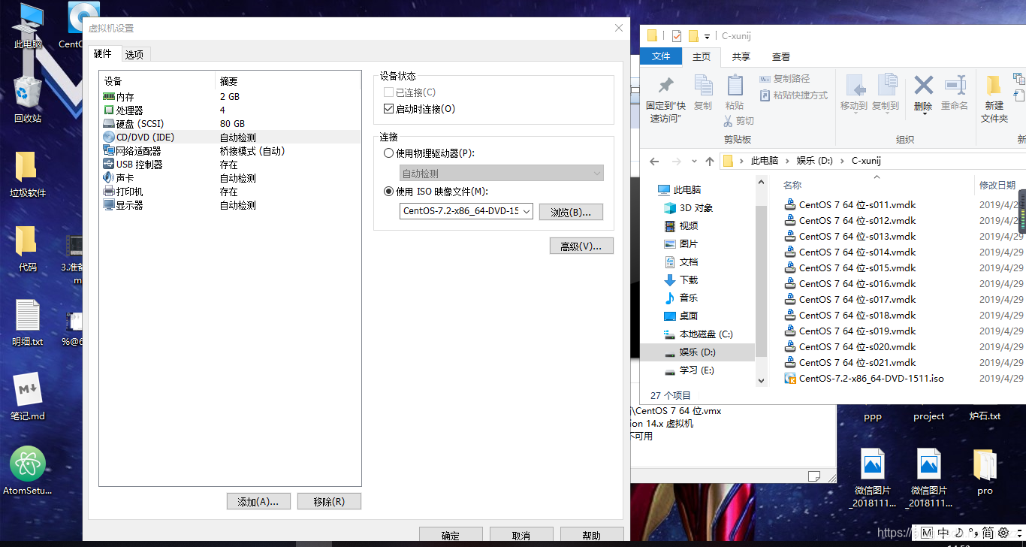Select 垃圾软件 desktop folder
Image resolution: width=1026 pixels, height=547 pixels.
point(28,174)
